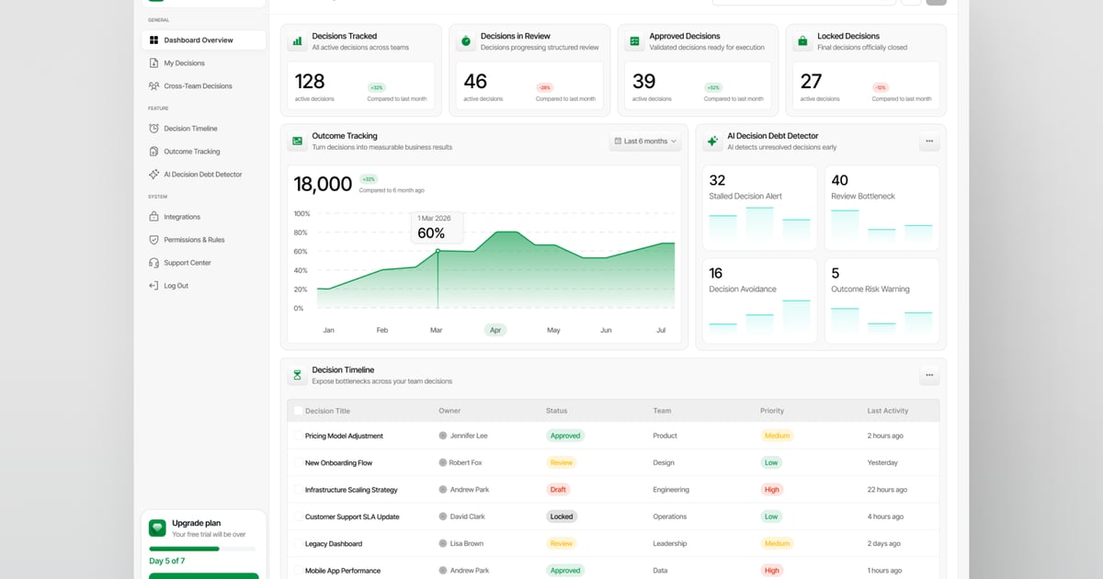Select the Apr marker on chart axis
Image resolution: width=1103 pixels, height=579 pixels.
click(495, 330)
